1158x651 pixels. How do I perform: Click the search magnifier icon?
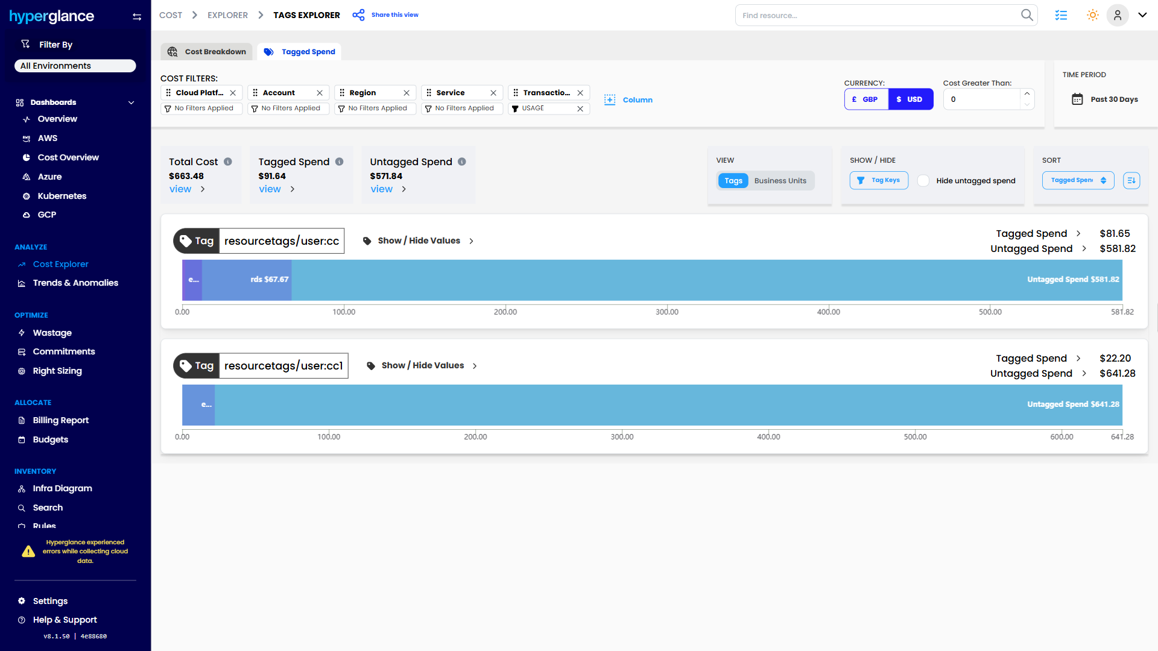click(1027, 15)
